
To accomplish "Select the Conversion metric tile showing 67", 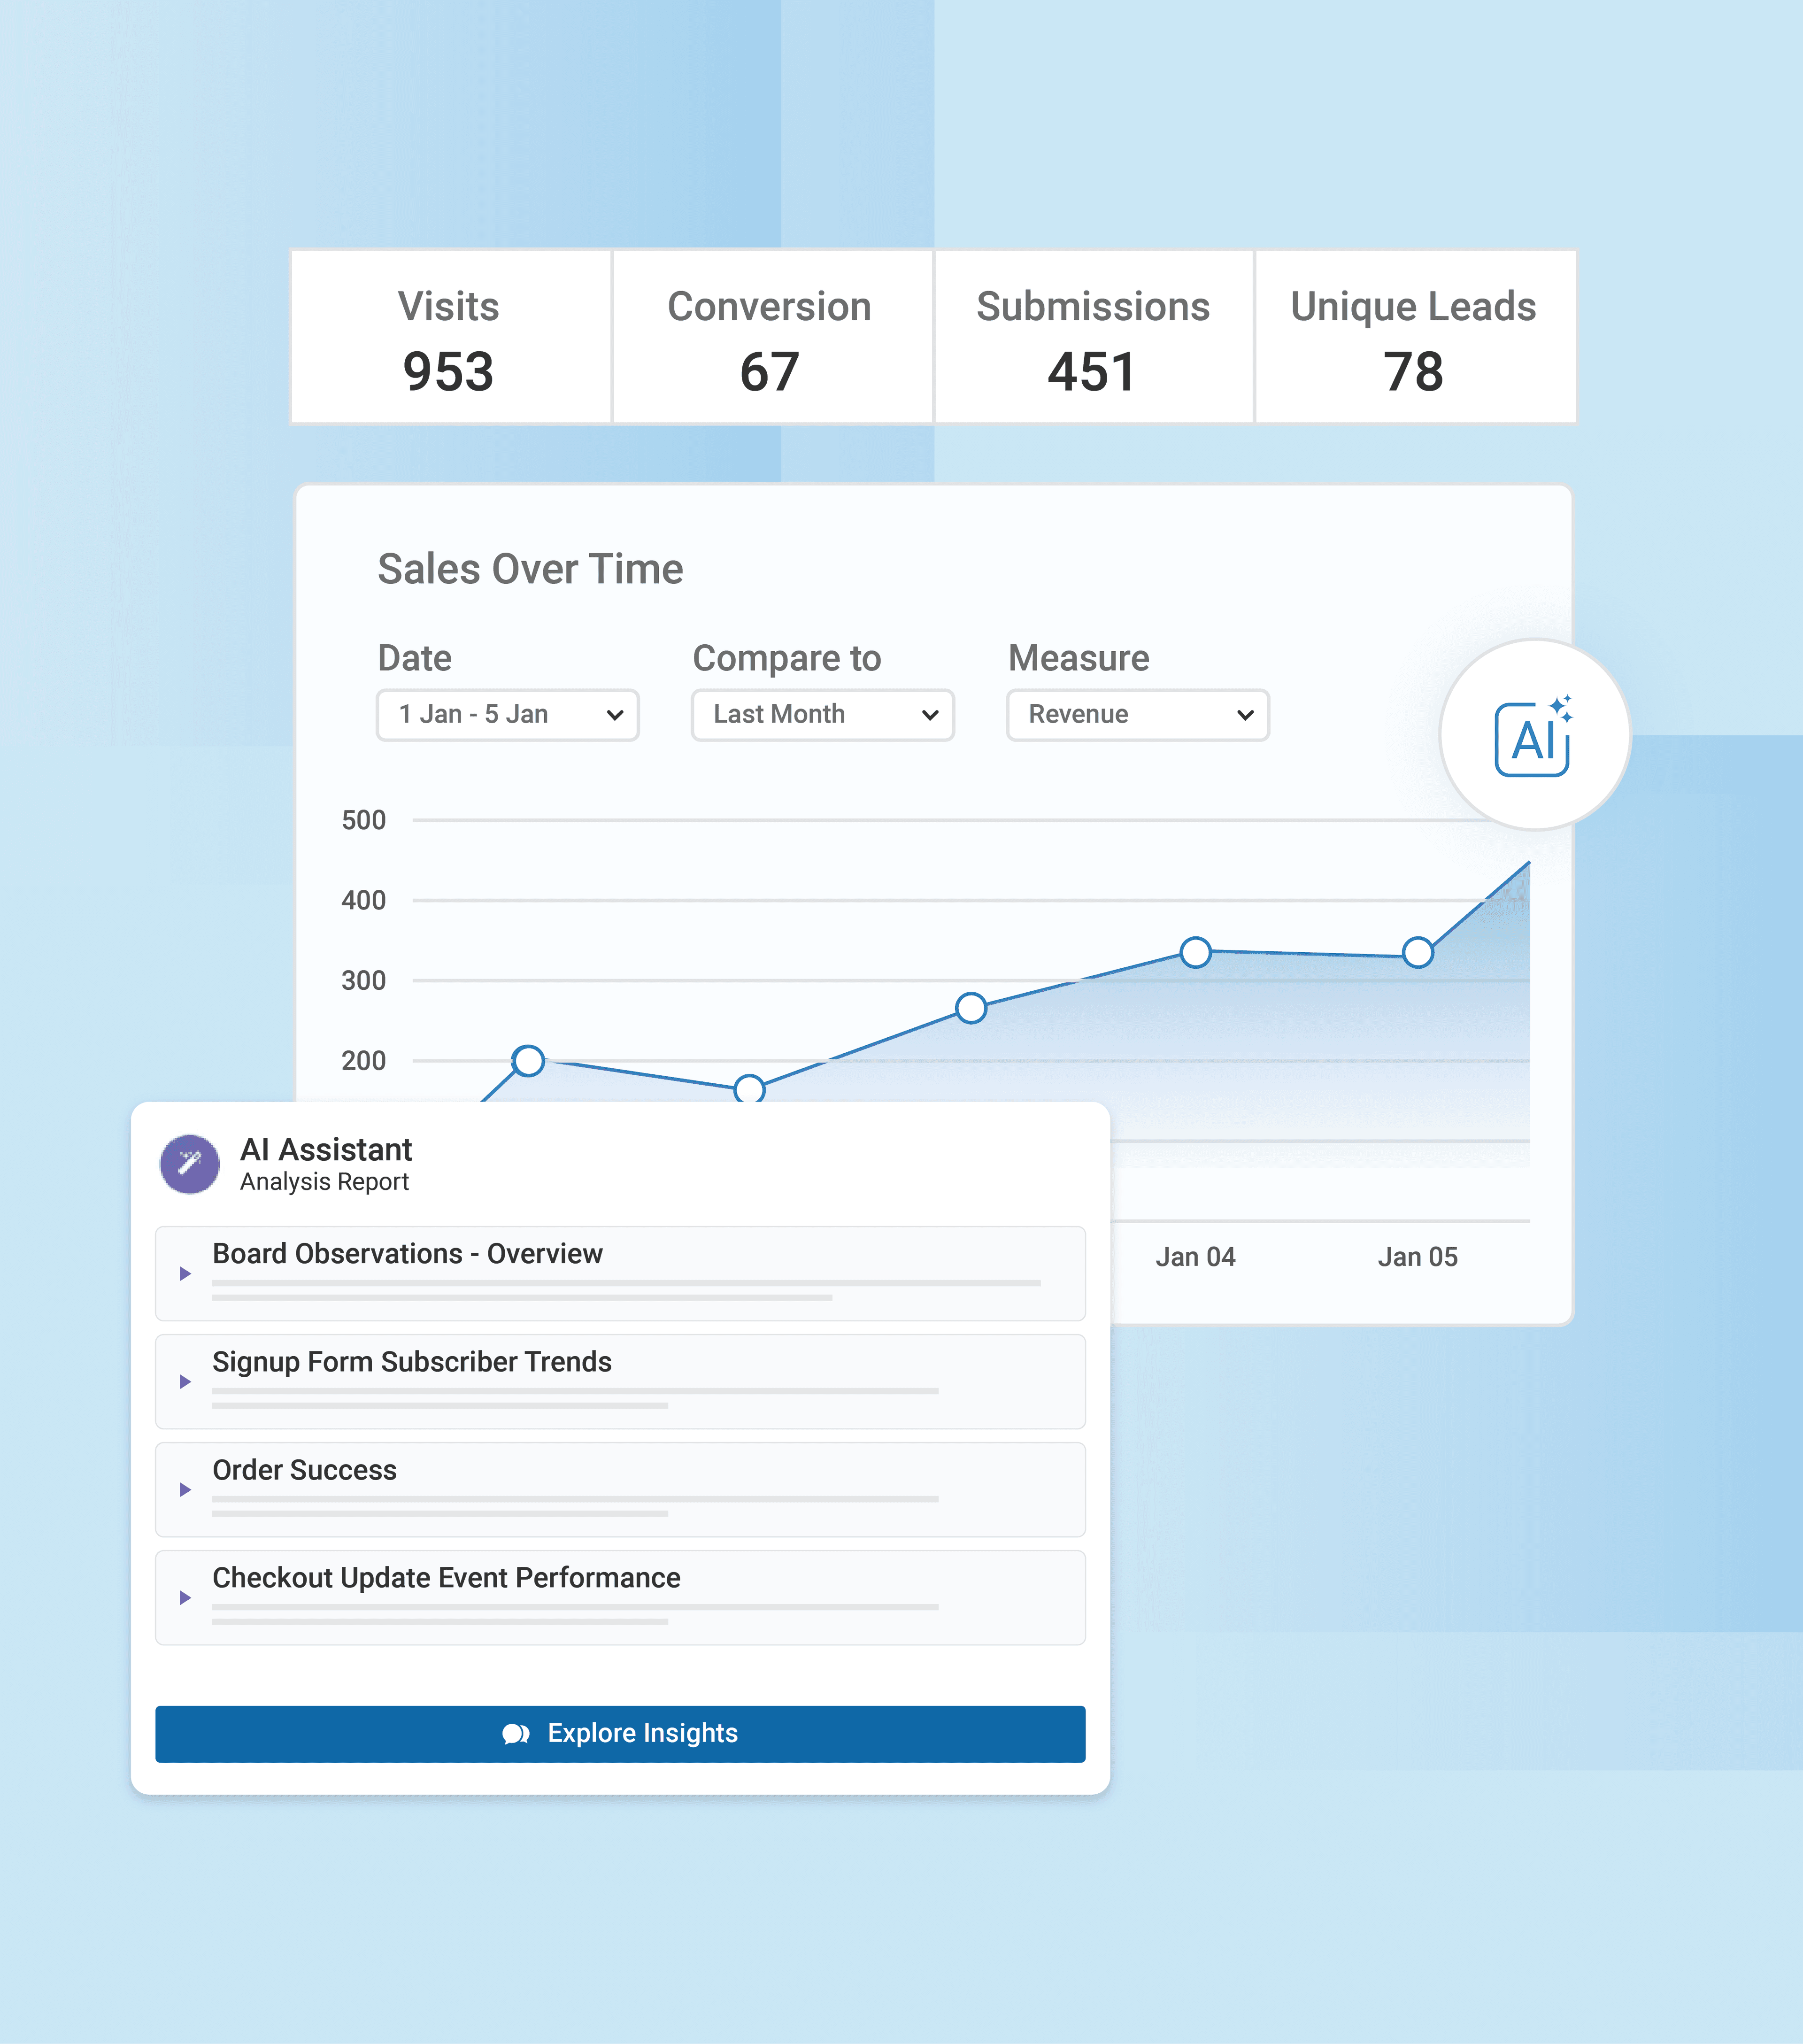I will coord(770,337).
